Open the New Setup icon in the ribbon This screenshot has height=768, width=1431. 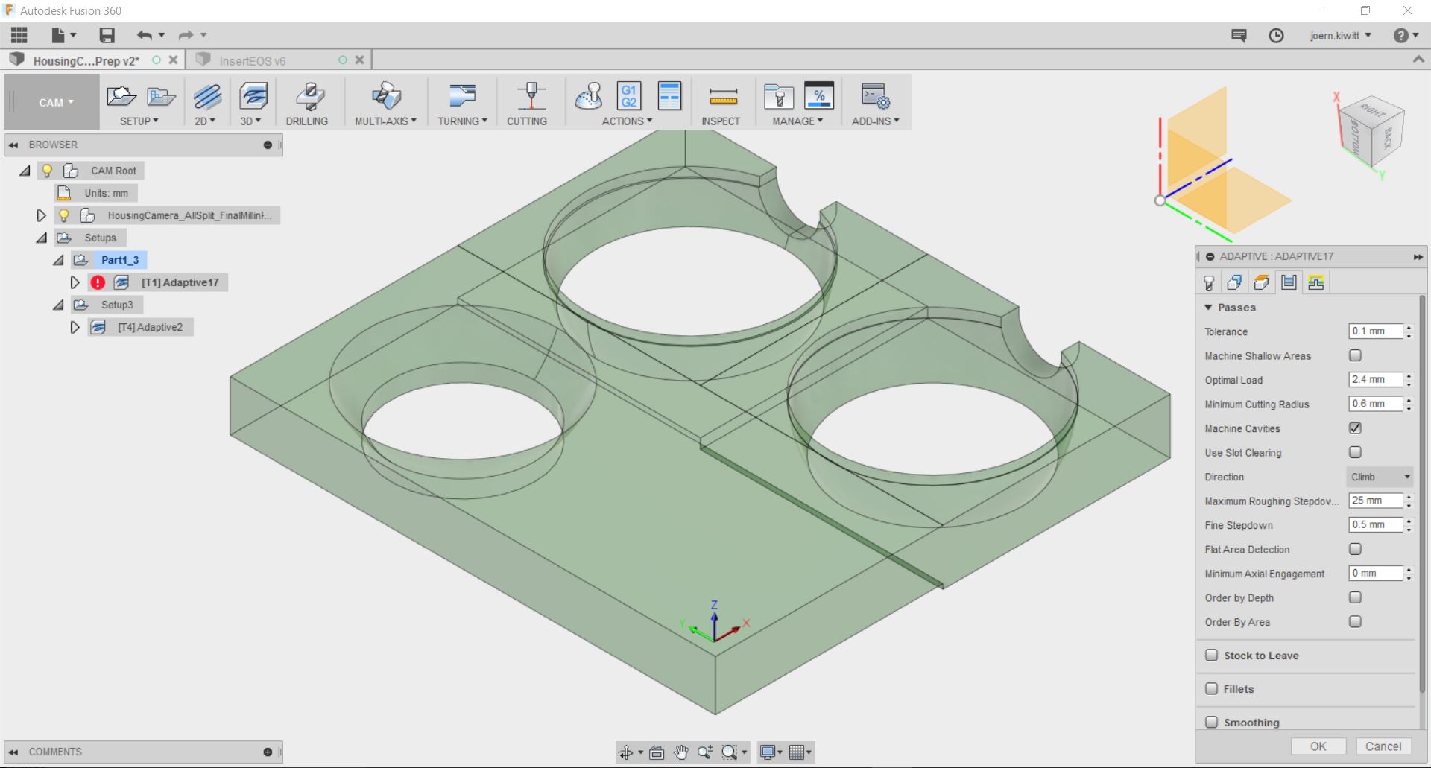(x=121, y=96)
